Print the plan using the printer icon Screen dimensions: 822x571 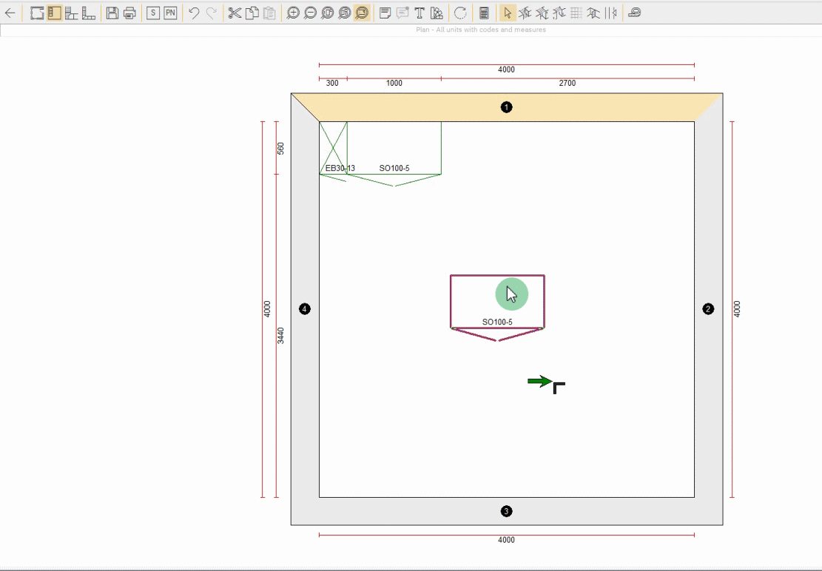[129, 13]
